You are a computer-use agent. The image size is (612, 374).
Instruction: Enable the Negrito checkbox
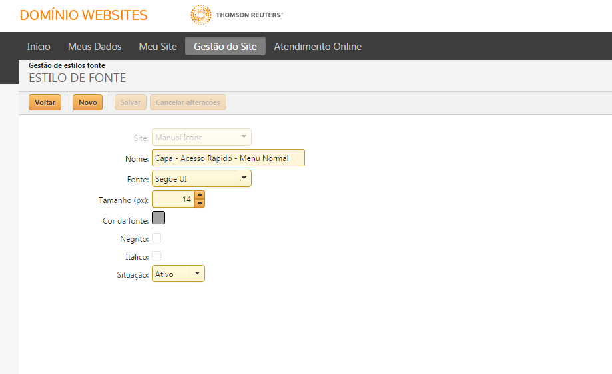tap(156, 238)
